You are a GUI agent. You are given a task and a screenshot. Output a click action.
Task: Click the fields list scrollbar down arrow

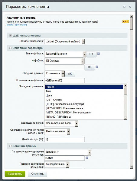click(x=126, y=118)
